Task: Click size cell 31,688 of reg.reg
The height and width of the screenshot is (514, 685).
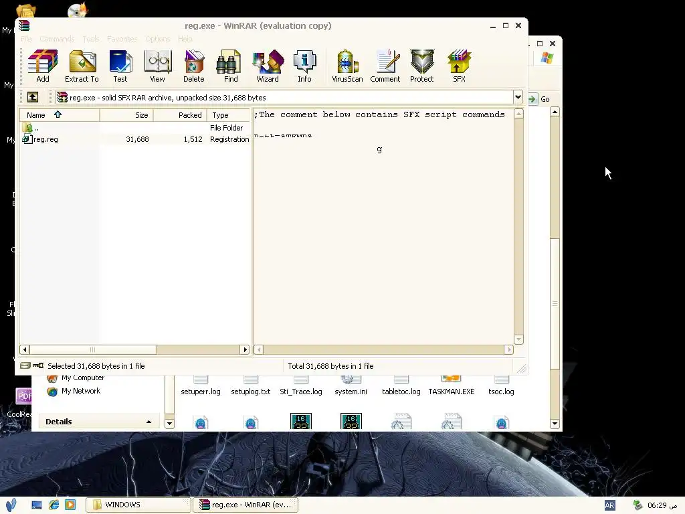Action: pos(137,139)
